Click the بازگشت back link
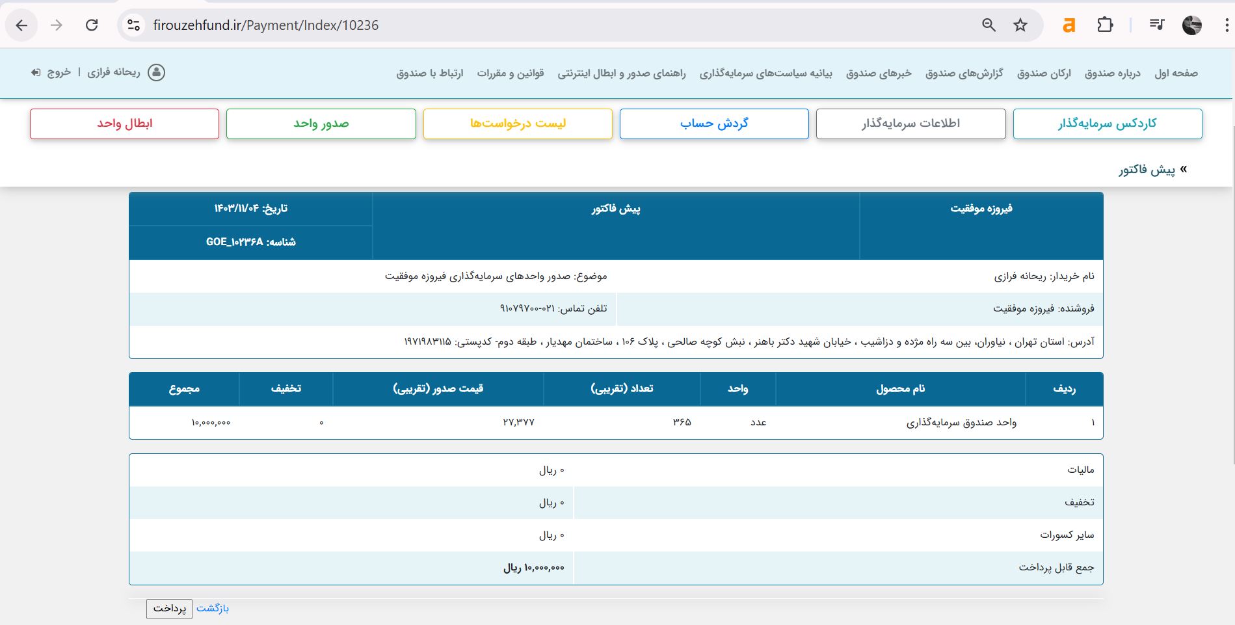Viewport: 1235px width, 625px height. click(213, 608)
